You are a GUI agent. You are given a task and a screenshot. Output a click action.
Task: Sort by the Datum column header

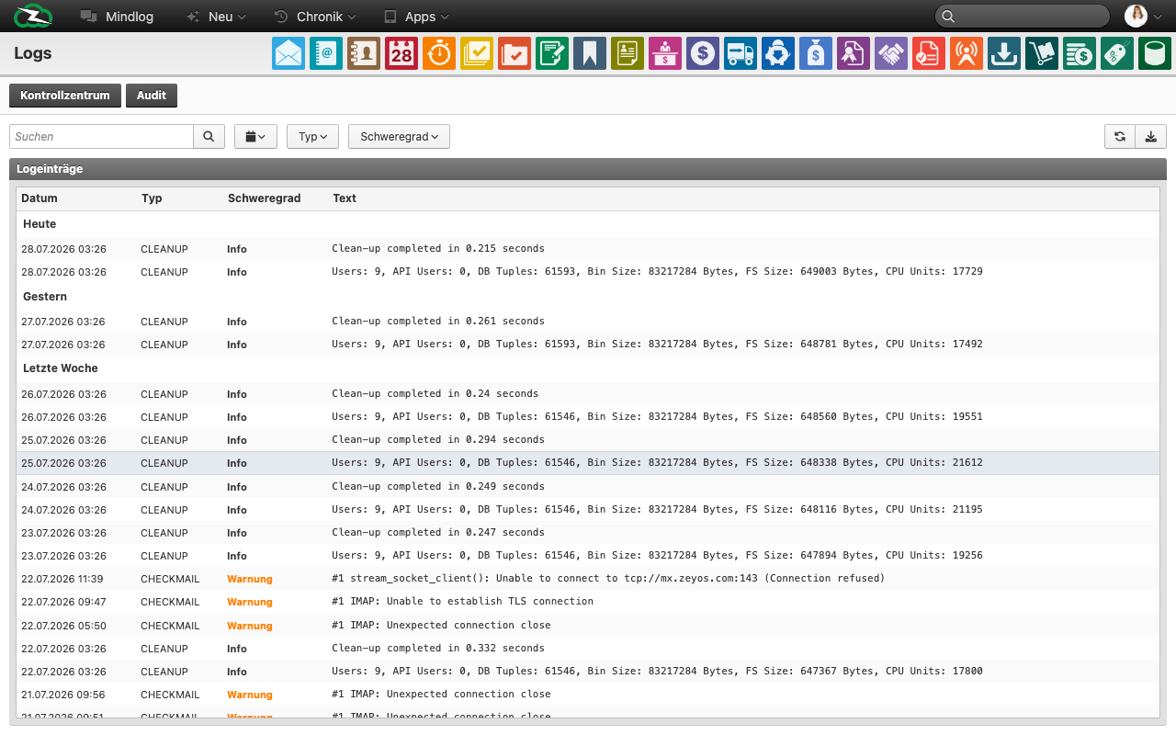click(40, 198)
